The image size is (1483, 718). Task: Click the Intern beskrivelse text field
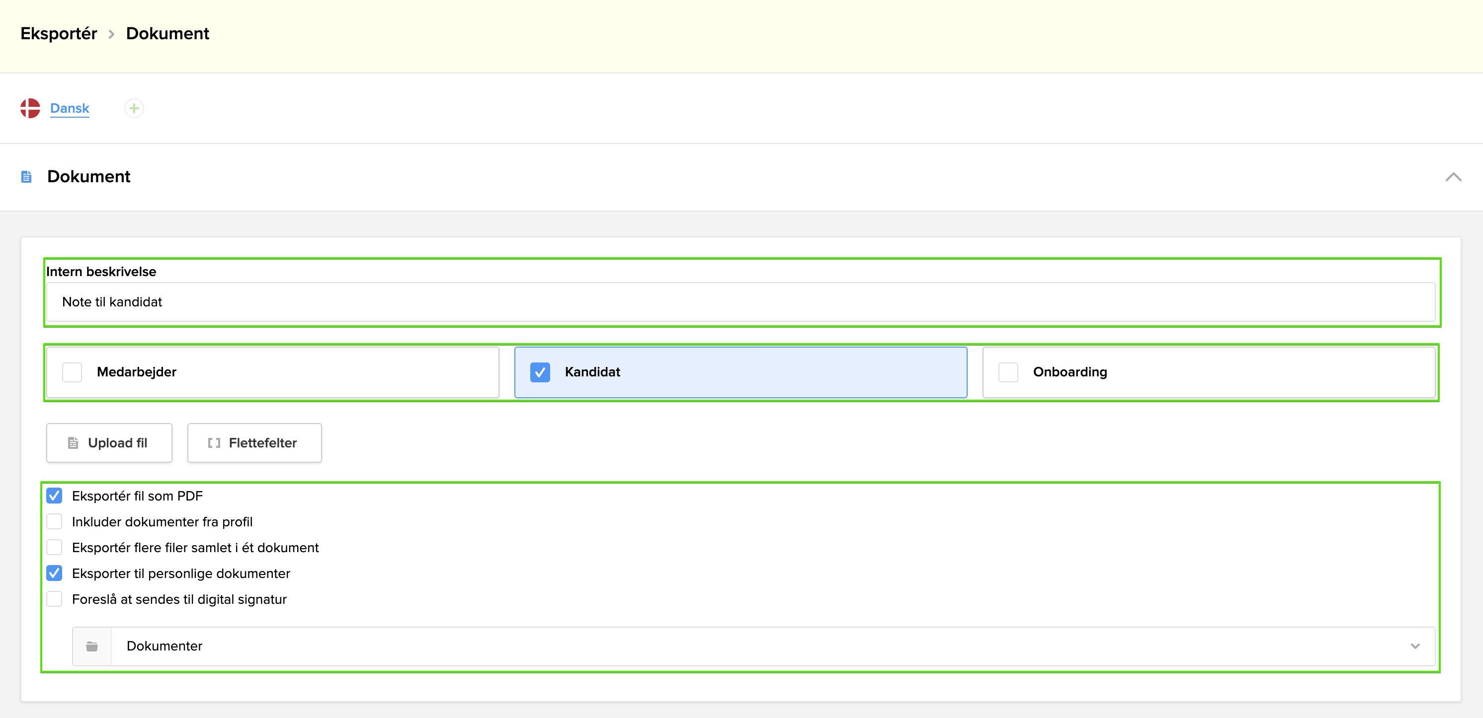[740, 301]
